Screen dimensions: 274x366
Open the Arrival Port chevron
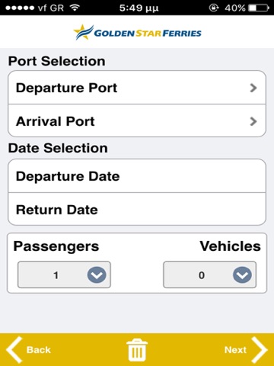pos(253,121)
